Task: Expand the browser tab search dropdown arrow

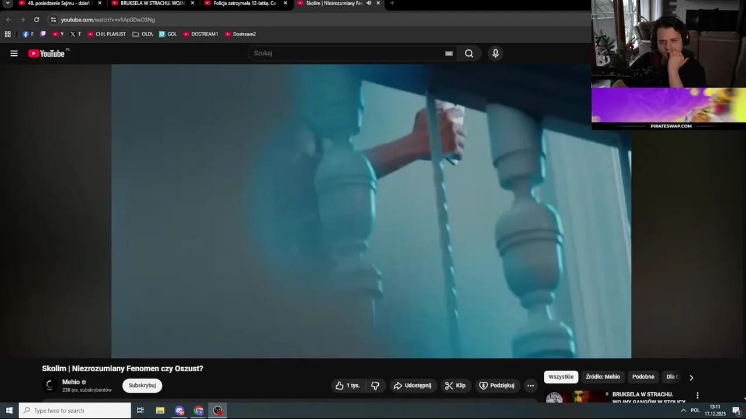Action: click(8, 3)
